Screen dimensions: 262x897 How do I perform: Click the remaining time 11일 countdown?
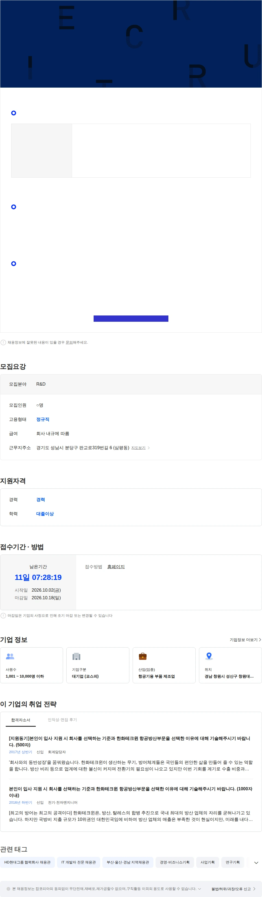tap(38, 577)
